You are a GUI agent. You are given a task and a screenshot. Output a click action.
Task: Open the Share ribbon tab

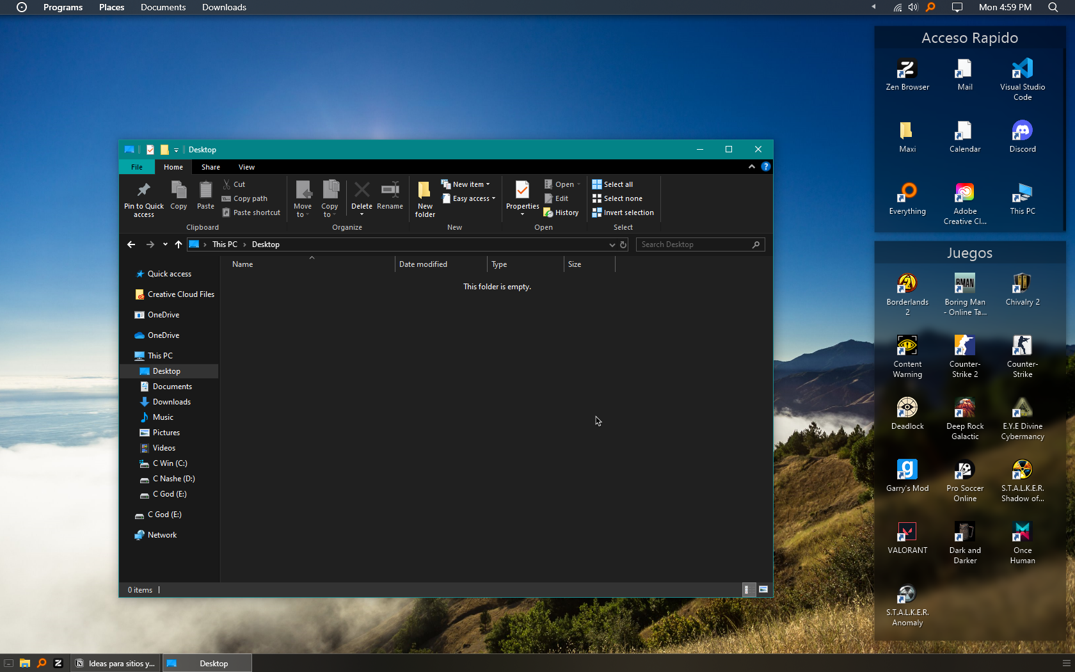[x=211, y=167]
